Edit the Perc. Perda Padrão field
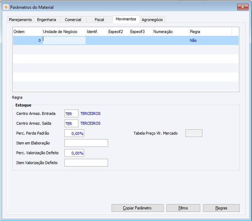 (74, 133)
